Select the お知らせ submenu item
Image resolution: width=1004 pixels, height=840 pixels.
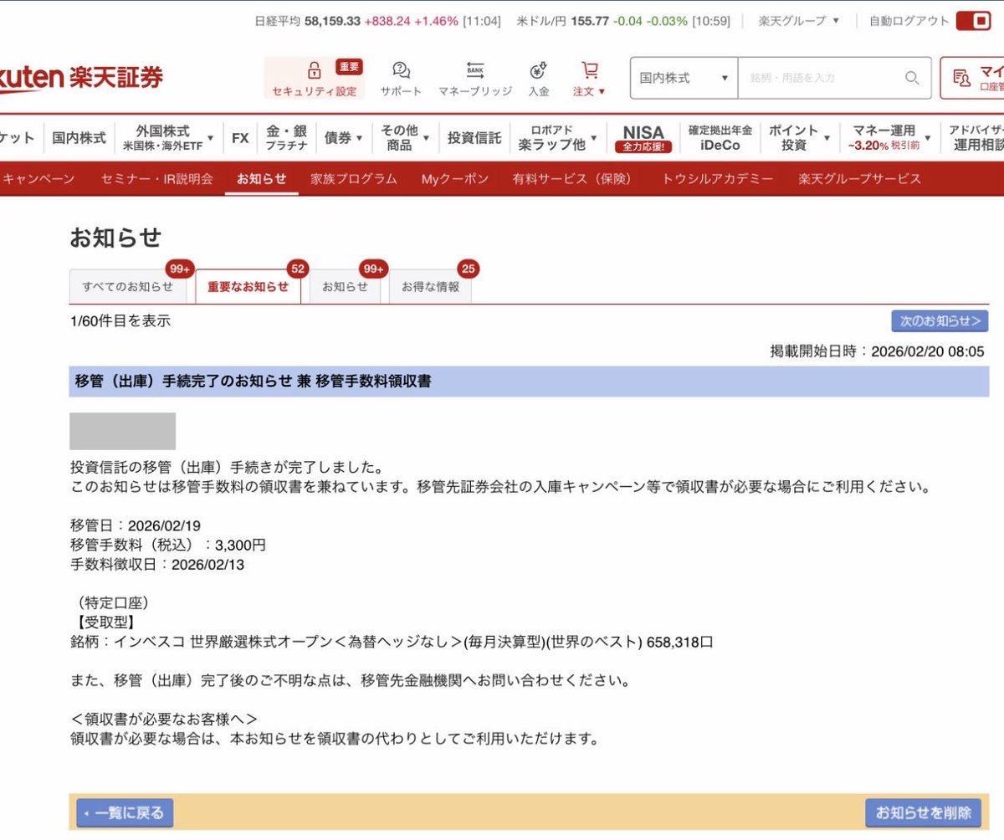point(261,179)
